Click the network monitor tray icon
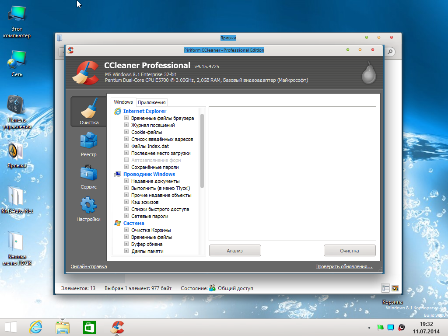The image size is (448, 336). click(391, 327)
